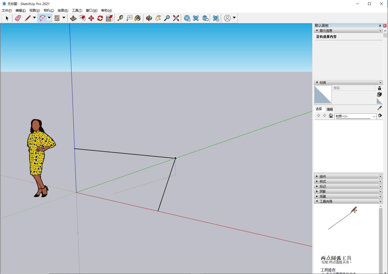Pick the sample paint eyedropper
The width and height of the screenshot is (388, 274).
pos(379,108)
